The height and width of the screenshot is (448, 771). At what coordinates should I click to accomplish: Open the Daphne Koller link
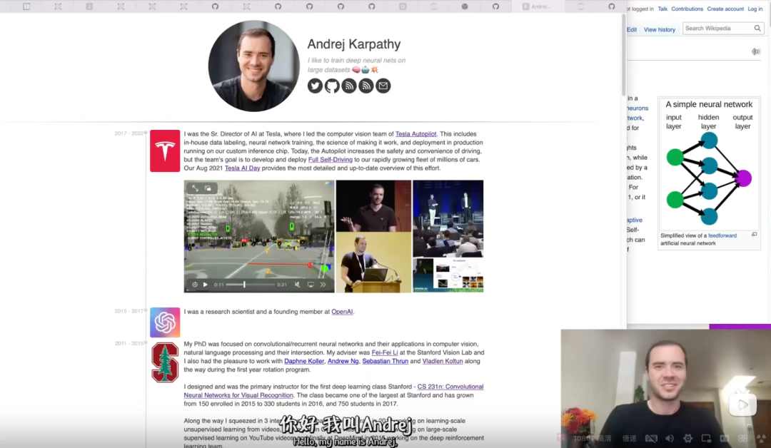[x=304, y=361]
